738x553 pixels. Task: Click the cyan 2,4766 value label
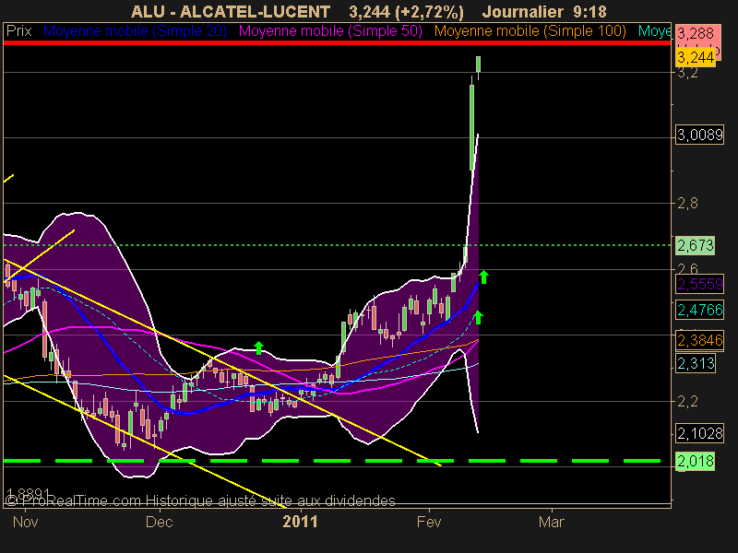tap(699, 310)
